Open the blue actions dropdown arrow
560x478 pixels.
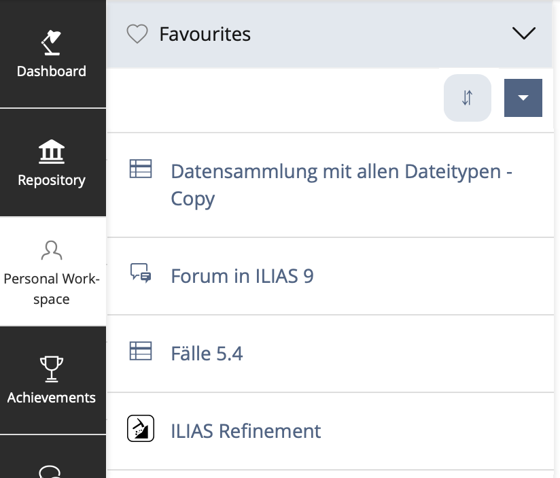point(523,98)
